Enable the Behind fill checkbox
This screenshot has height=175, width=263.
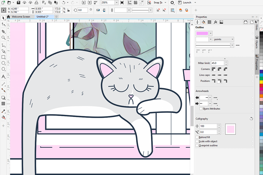coord(197,137)
